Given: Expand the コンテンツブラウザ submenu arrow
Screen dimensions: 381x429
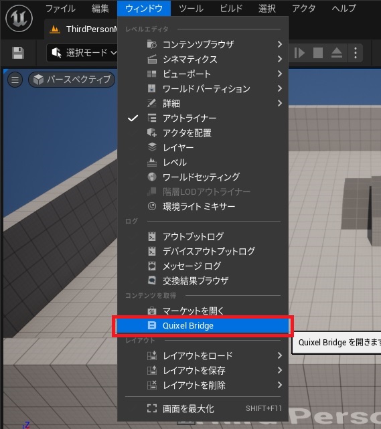Looking at the screenshot, I should (279, 44).
